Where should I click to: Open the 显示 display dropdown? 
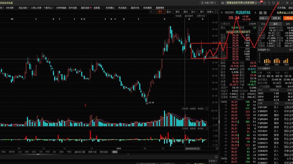point(194,12)
